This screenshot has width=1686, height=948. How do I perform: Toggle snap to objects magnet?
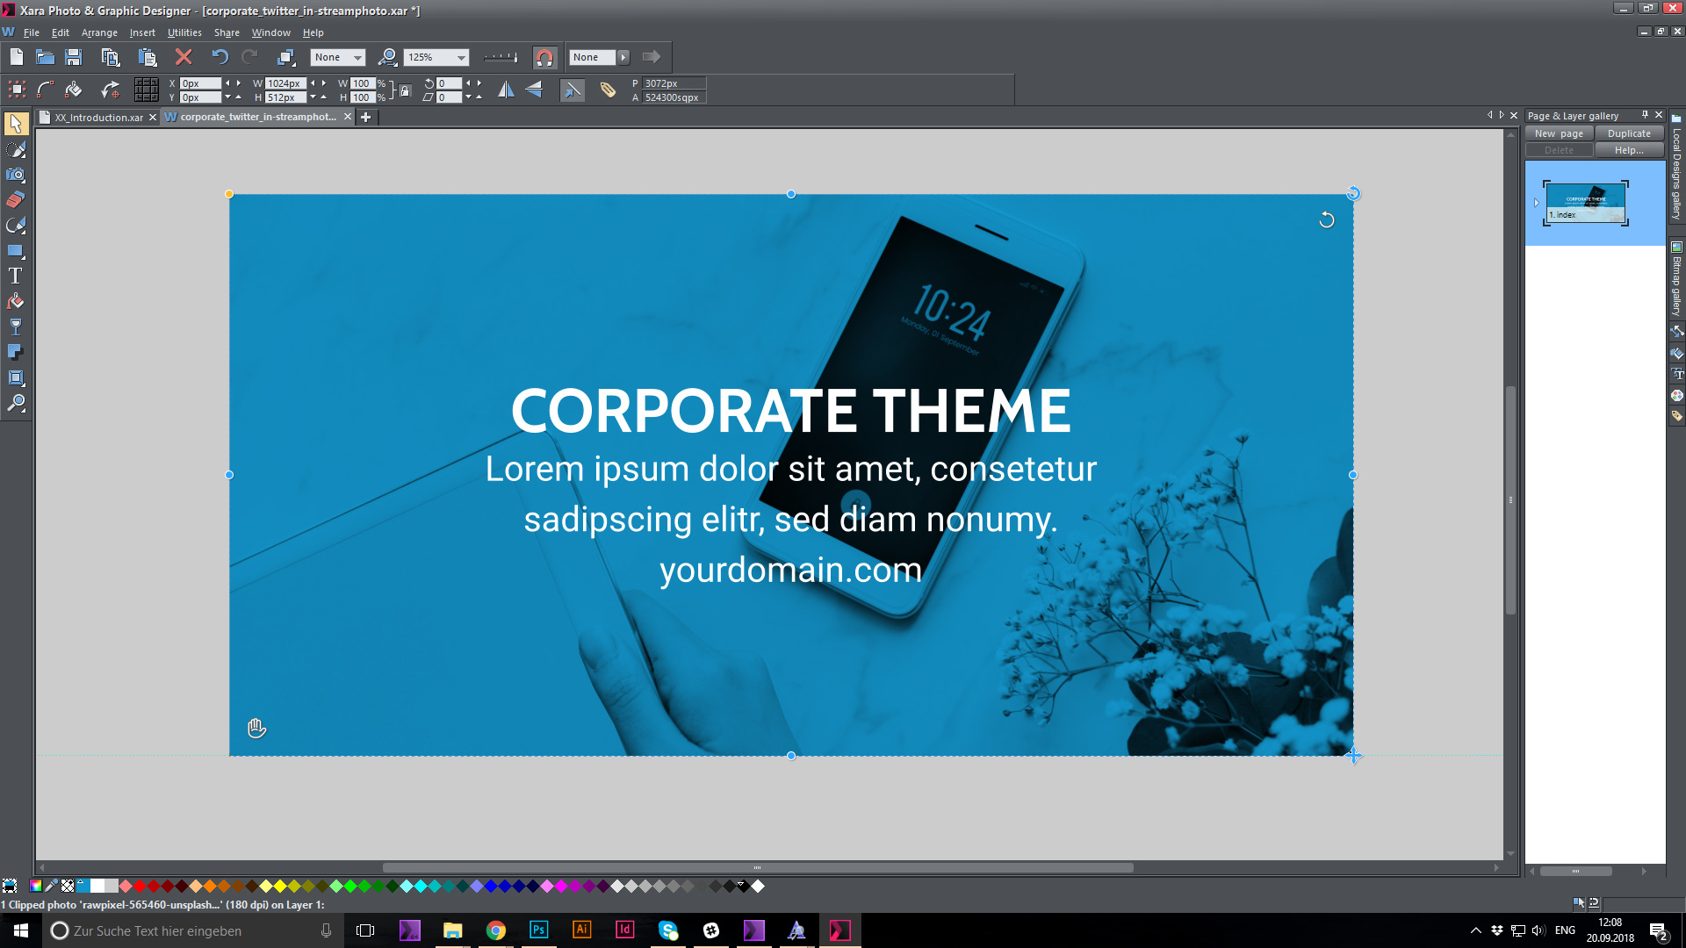coord(544,58)
